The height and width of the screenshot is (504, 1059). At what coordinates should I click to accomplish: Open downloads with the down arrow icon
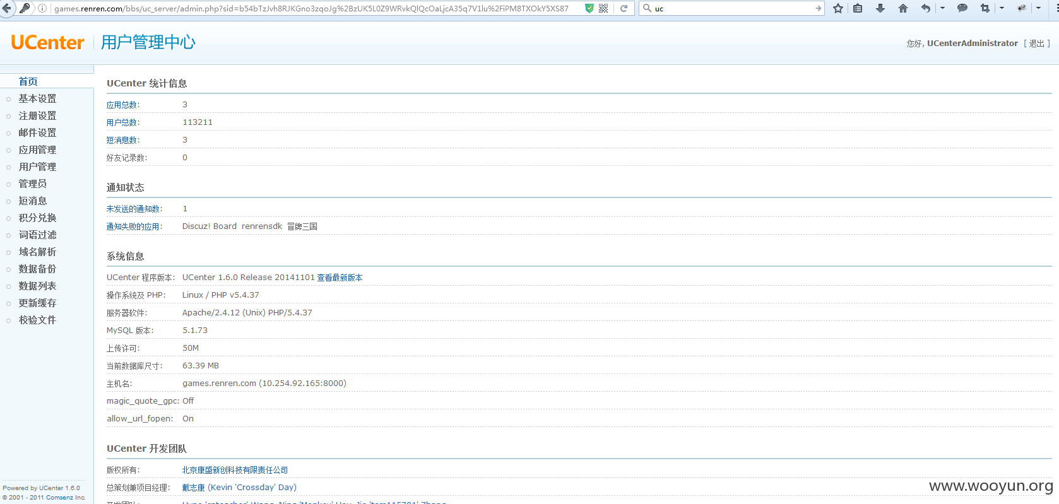(880, 8)
